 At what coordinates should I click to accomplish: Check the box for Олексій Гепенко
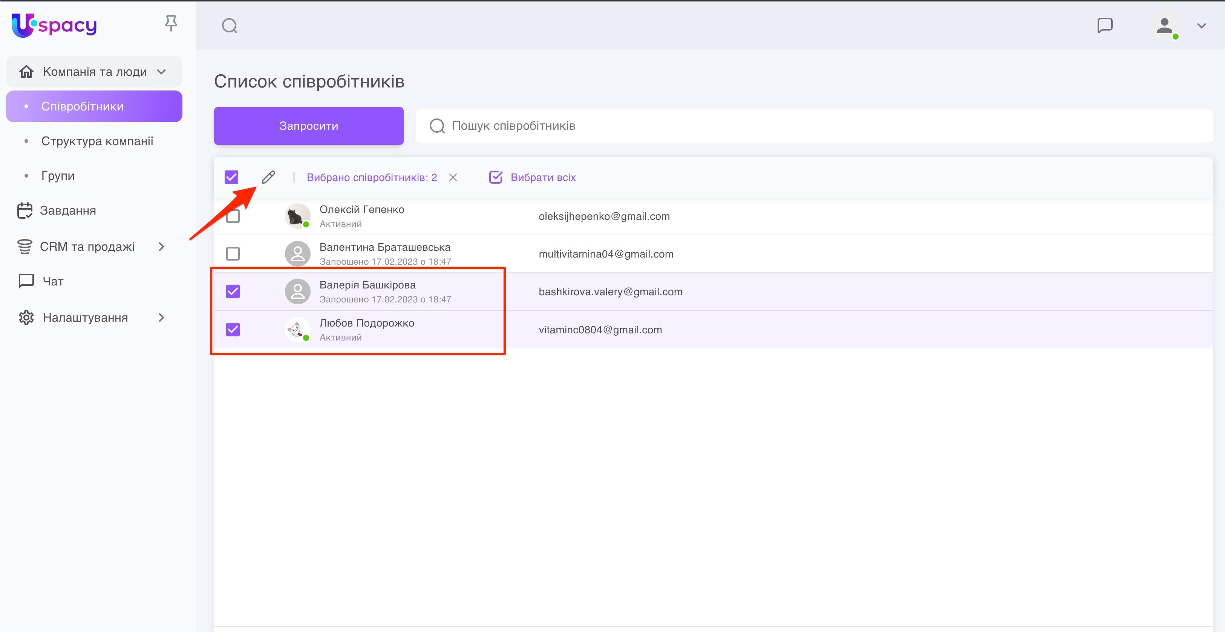pyautogui.click(x=233, y=216)
